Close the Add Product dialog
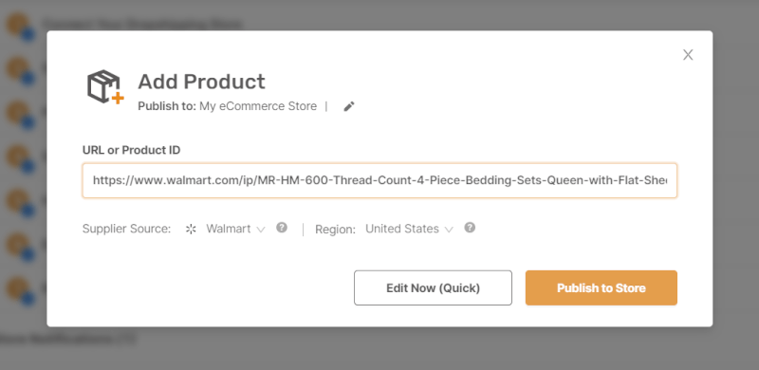 (x=688, y=55)
